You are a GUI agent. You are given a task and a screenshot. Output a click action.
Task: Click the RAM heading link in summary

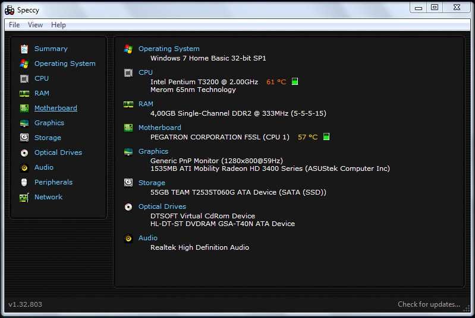click(x=146, y=104)
